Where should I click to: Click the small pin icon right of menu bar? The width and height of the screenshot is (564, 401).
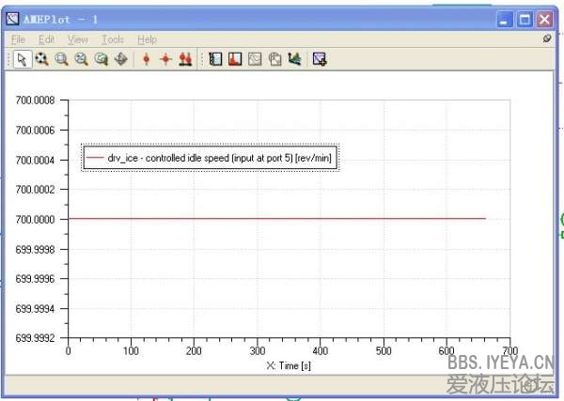click(547, 39)
